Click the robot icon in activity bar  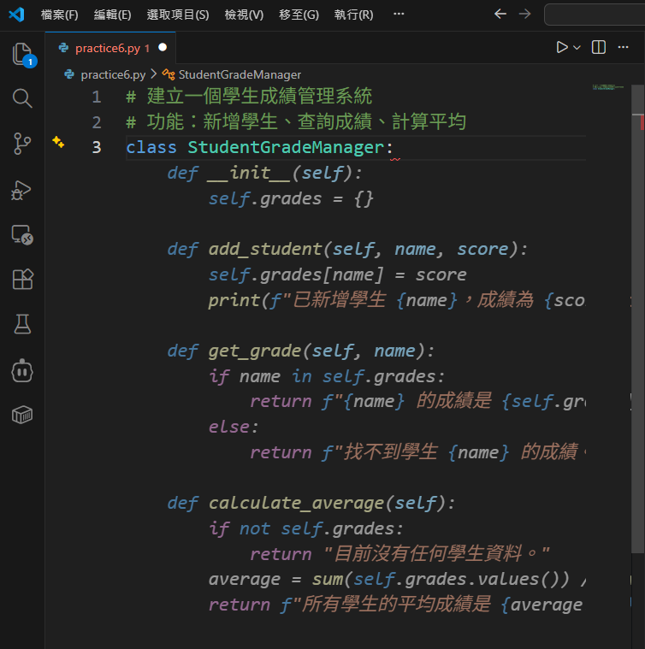click(x=22, y=370)
